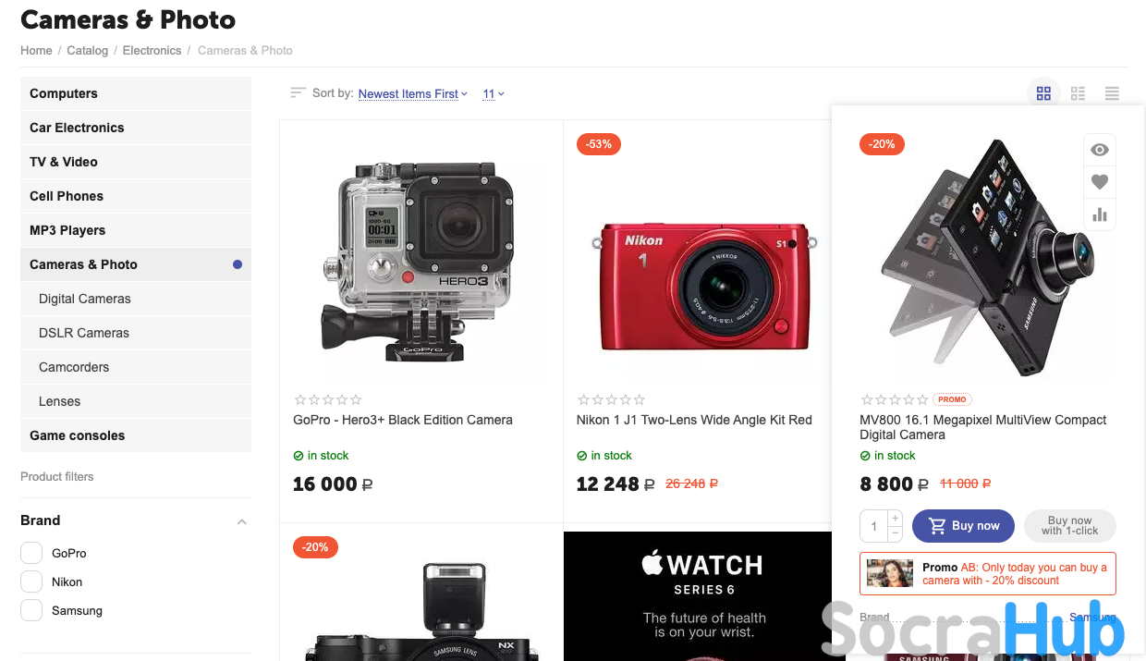This screenshot has width=1146, height=661.
Task: Collapse the Brand filter section
Action: (241, 521)
